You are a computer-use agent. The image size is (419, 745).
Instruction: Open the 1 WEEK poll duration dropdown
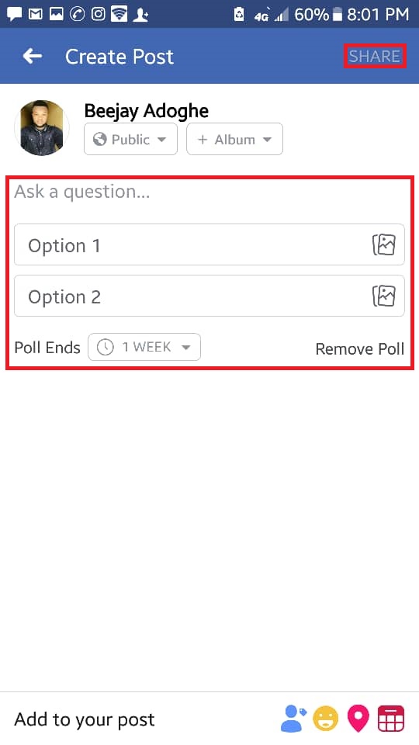coord(144,348)
